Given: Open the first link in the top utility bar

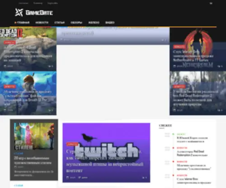Looking at the screenshot, I should point(24,3).
